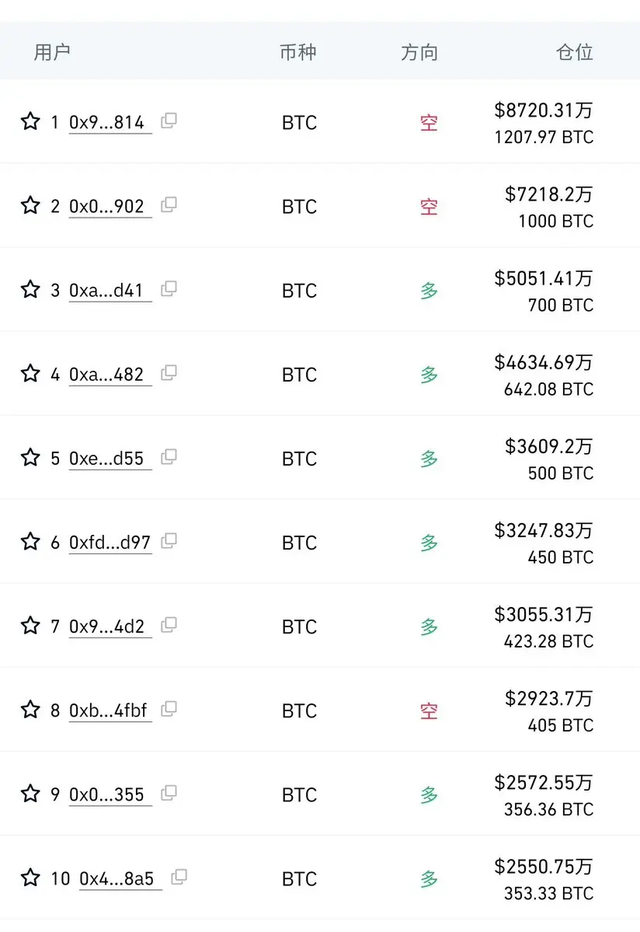Viewport: 640px width, 932px height.
Task: Open user 0x0...355 address link
Action: (x=107, y=794)
